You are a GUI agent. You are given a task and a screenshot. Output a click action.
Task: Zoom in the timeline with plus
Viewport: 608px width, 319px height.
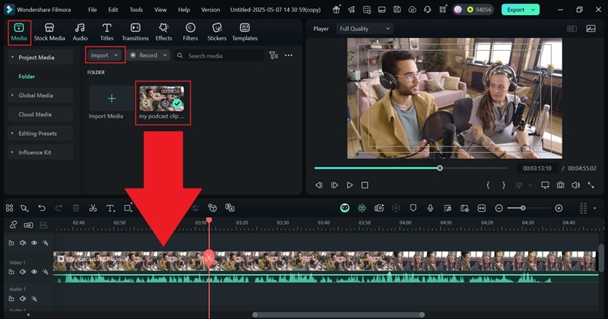tap(559, 208)
